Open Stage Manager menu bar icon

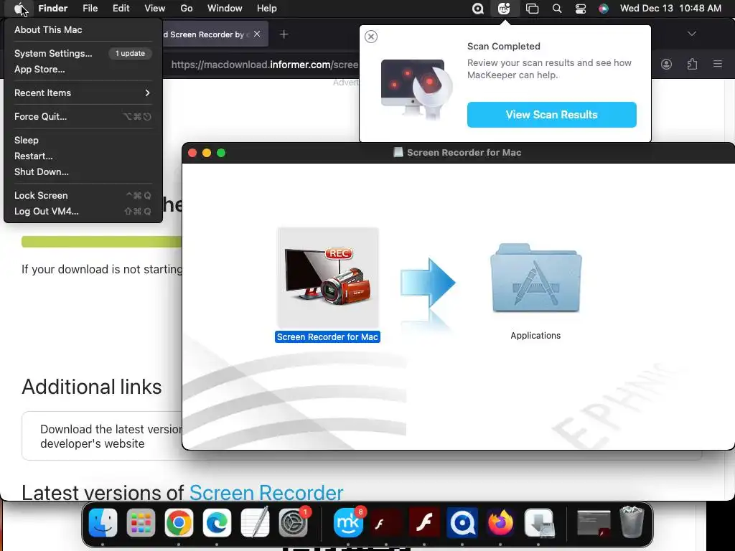click(532, 9)
